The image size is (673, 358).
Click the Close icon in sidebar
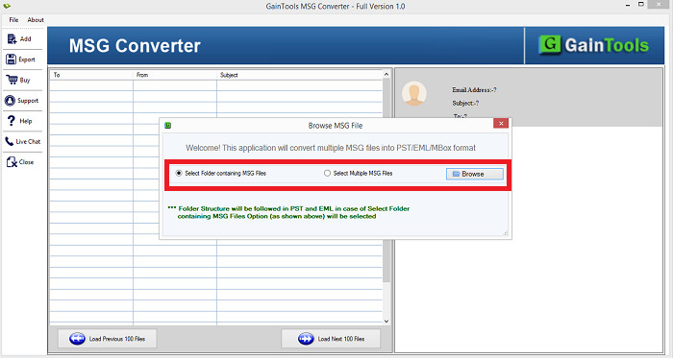12,162
